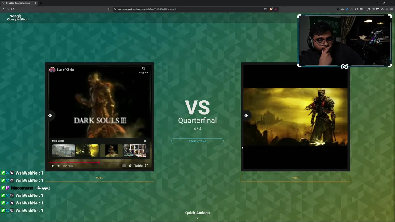Screen dimensions: 395x222
Task: Open the Soul of Cinder video title
Action: pos(65,70)
